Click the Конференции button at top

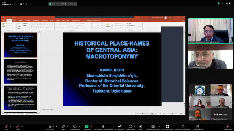[26, 4]
